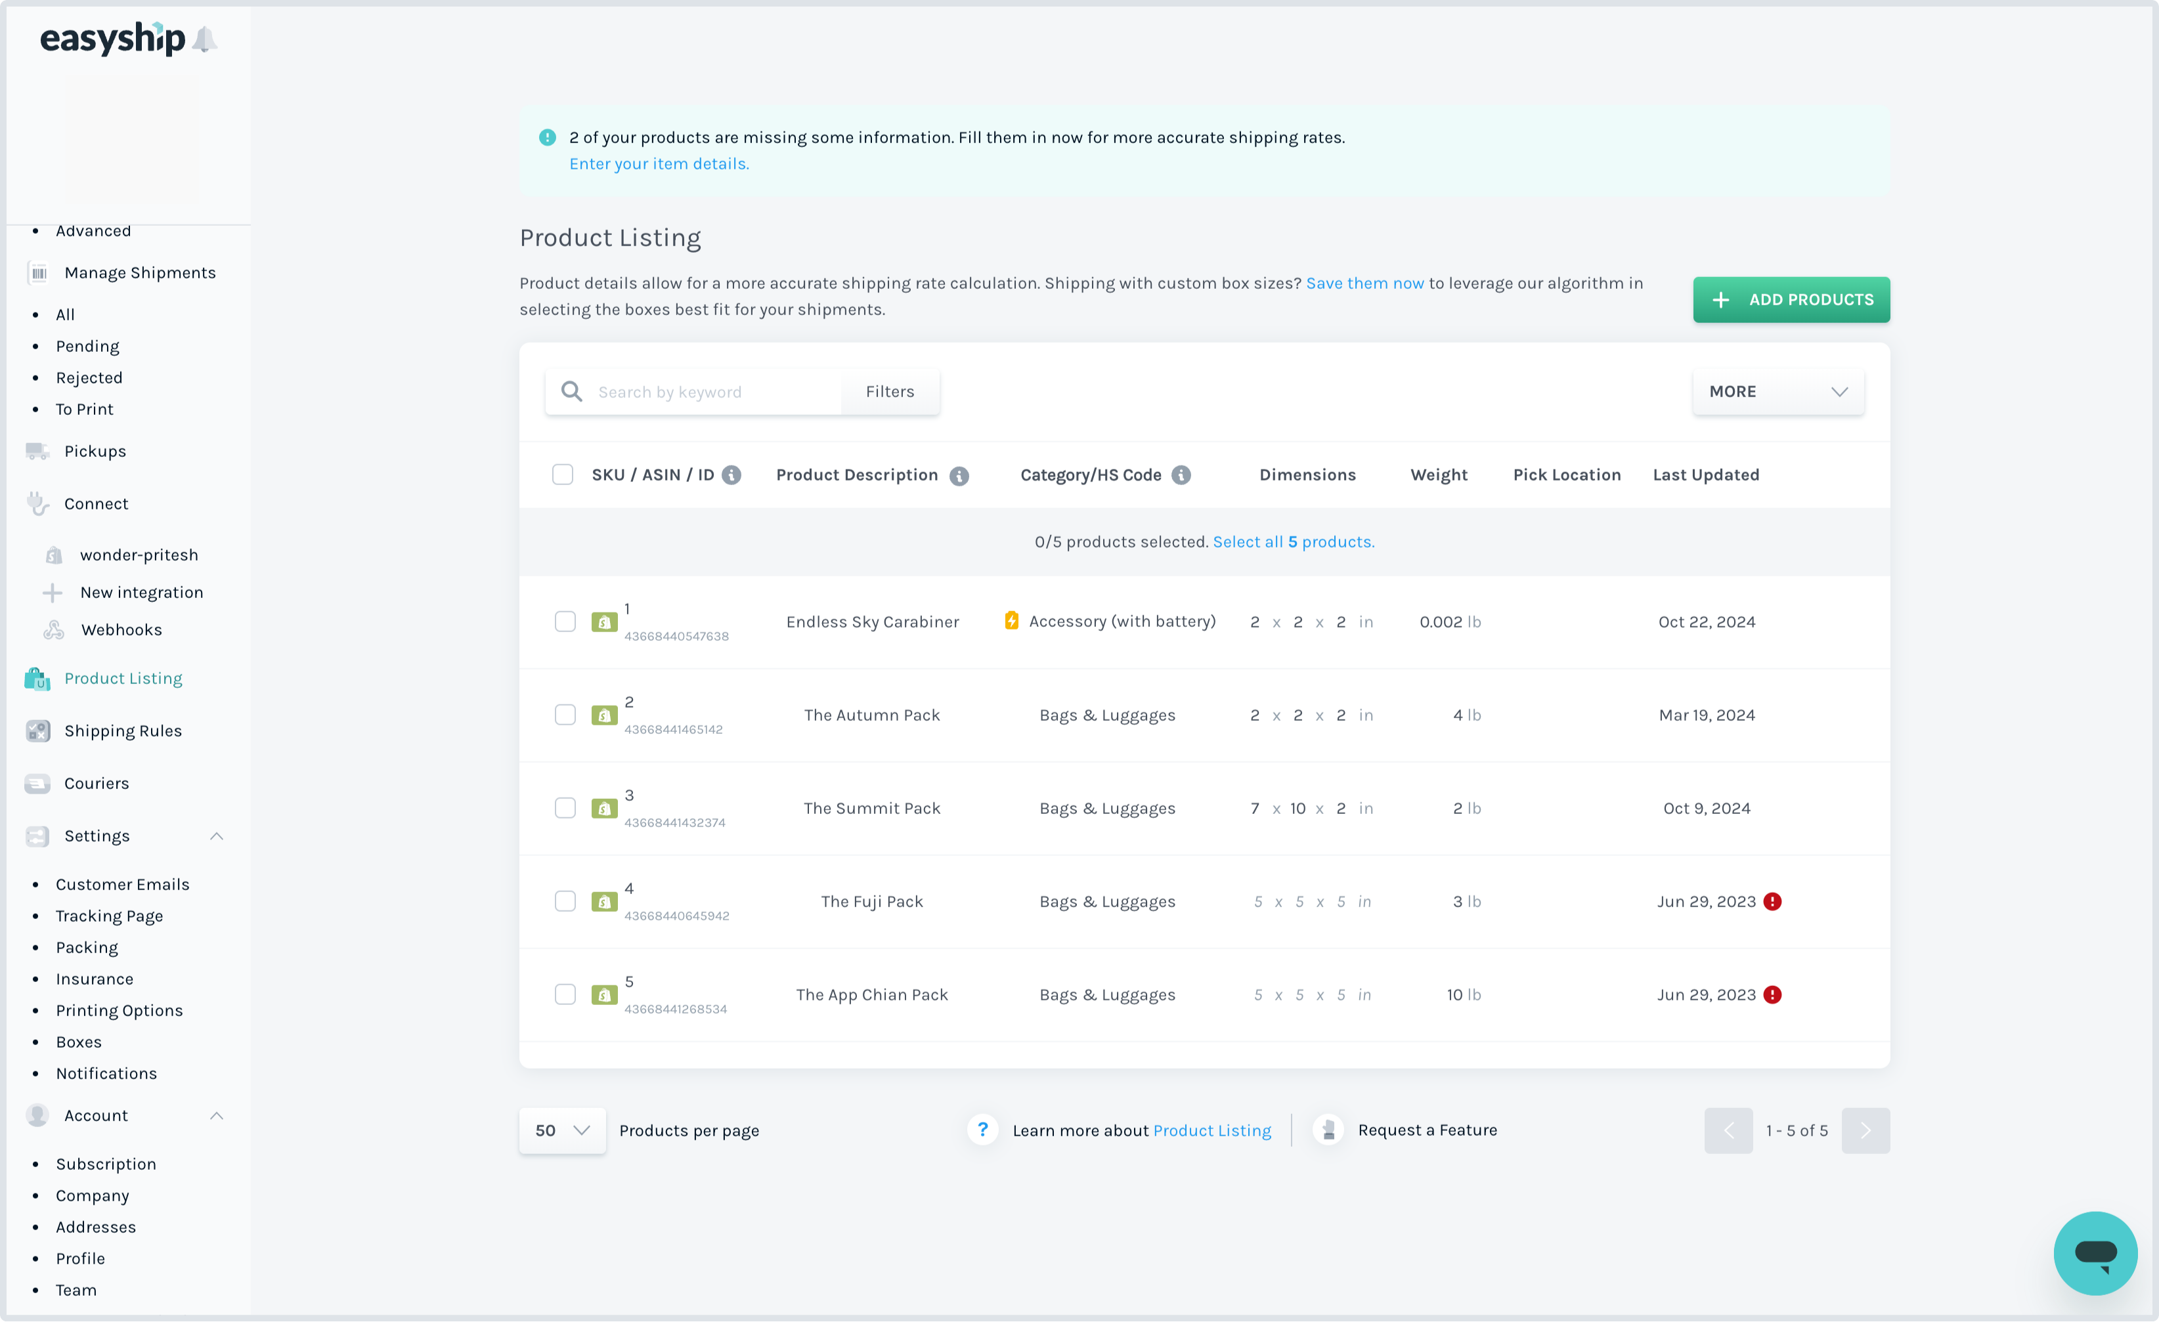Click the ADD PRODUCTS button
Viewport: 2159px width, 1322px height.
[x=1791, y=299]
